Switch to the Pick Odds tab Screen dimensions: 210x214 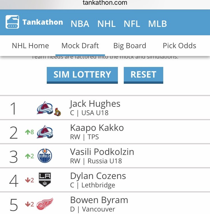click(179, 46)
